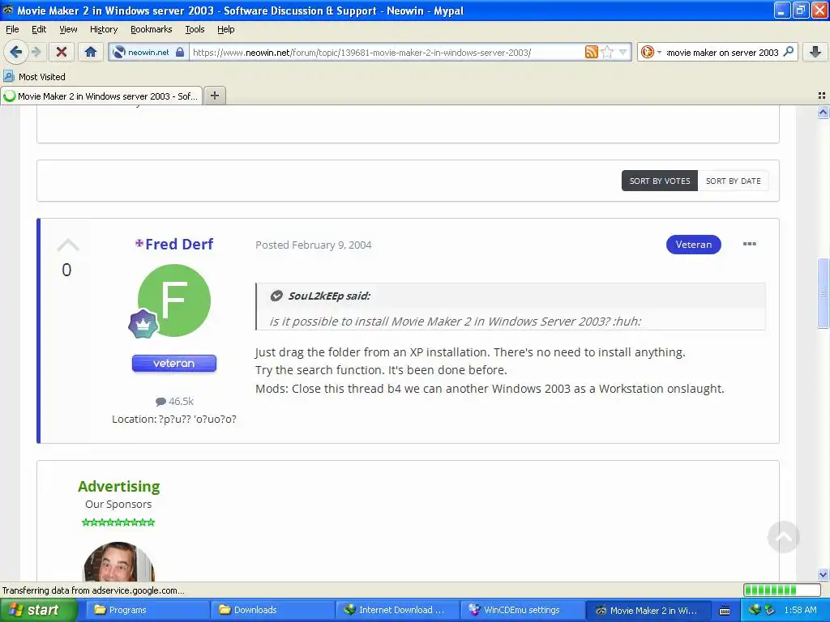The height and width of the screenshot is (622, 830).
Task: Open Fred Derf's profile link
Action: (179, 244)
